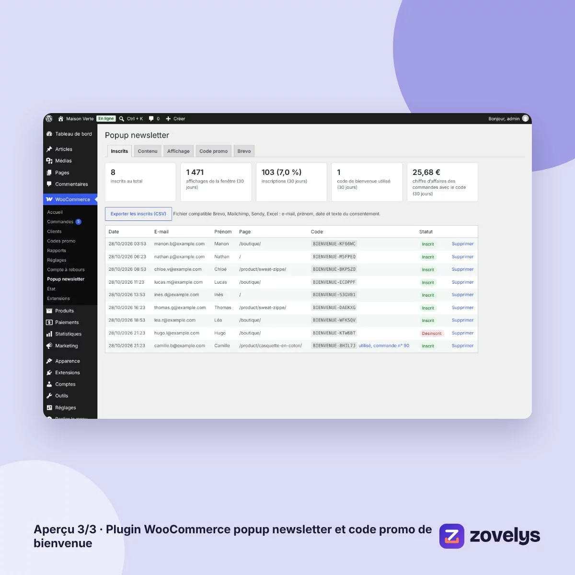Open État in the WooCommerce submenu
575x575 pixels.
[x=51, y=289]
